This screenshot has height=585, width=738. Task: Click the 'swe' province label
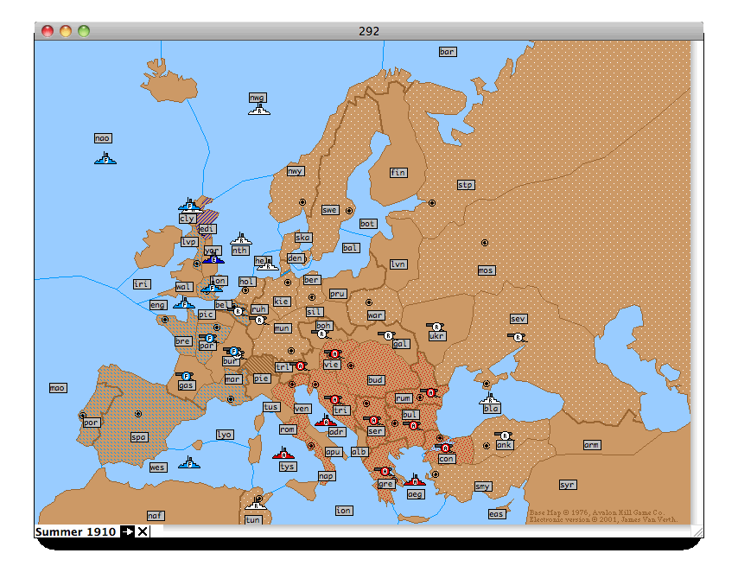(x=329, y=210)
